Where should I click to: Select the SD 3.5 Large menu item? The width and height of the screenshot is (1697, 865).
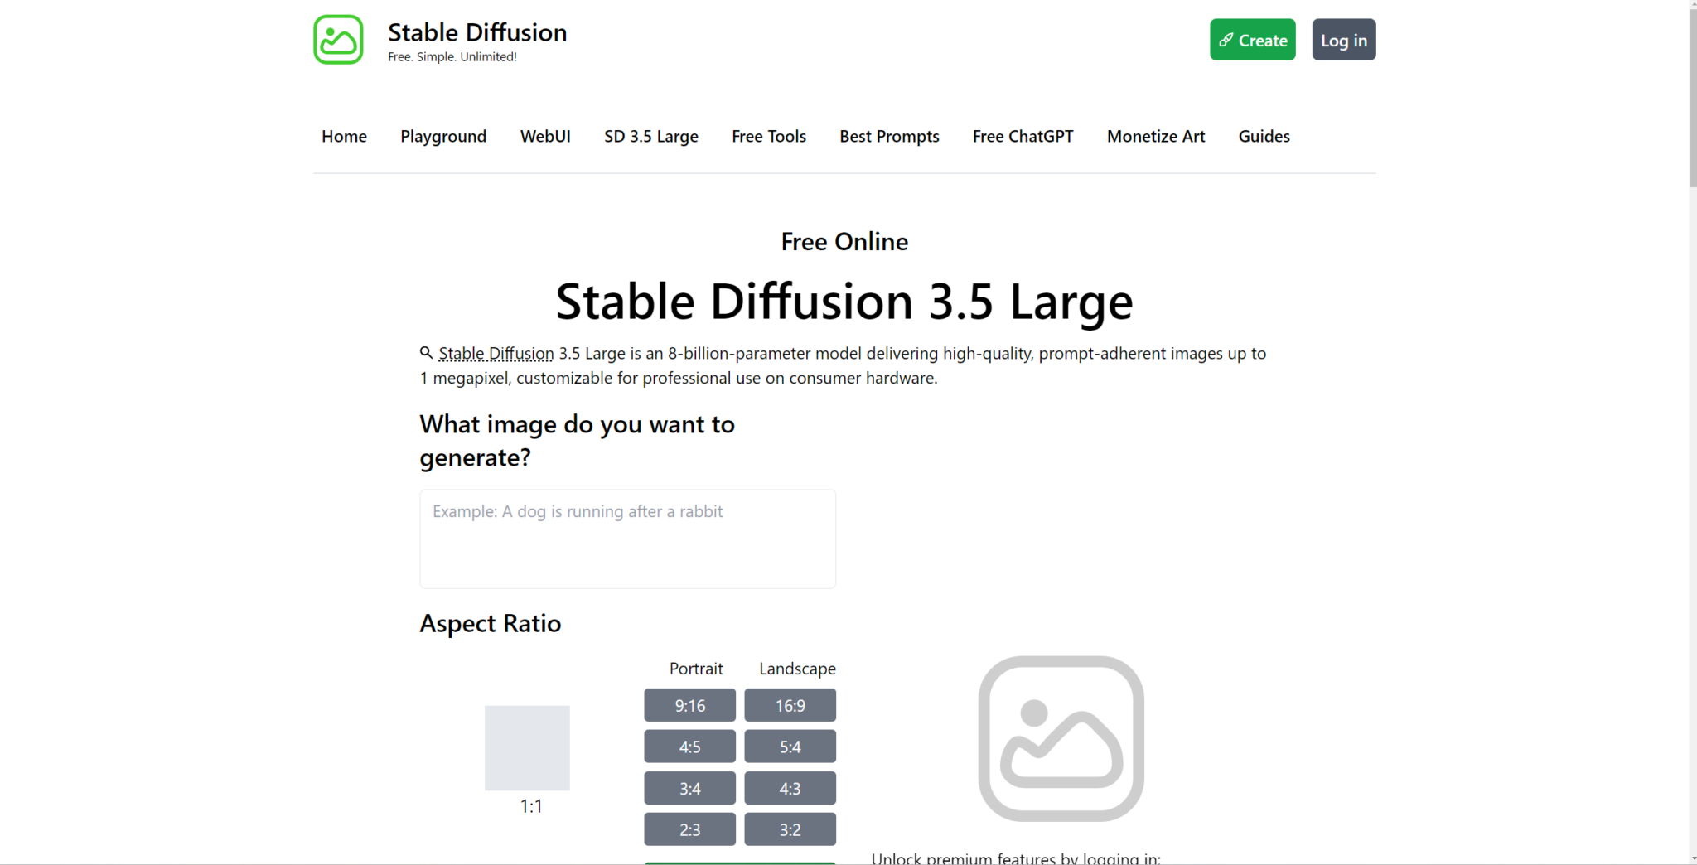651,136
